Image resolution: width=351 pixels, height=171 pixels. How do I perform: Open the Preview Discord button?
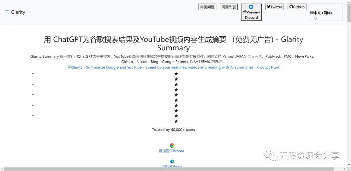pos(251,12)
